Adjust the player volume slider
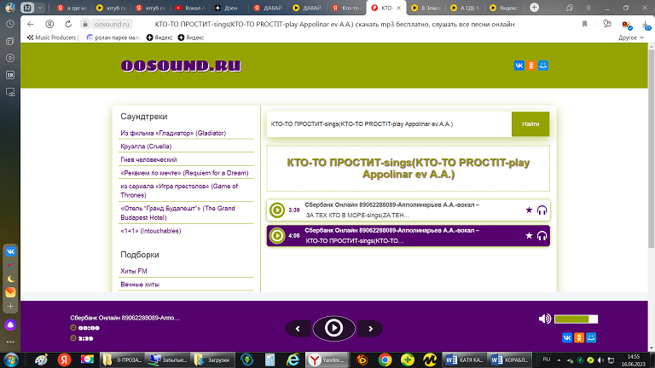The height and width of the screenshot is (368, 655). [x=576, y=319]
